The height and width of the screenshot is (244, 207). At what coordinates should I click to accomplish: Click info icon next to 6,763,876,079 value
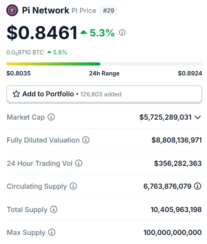coord(198,186)
